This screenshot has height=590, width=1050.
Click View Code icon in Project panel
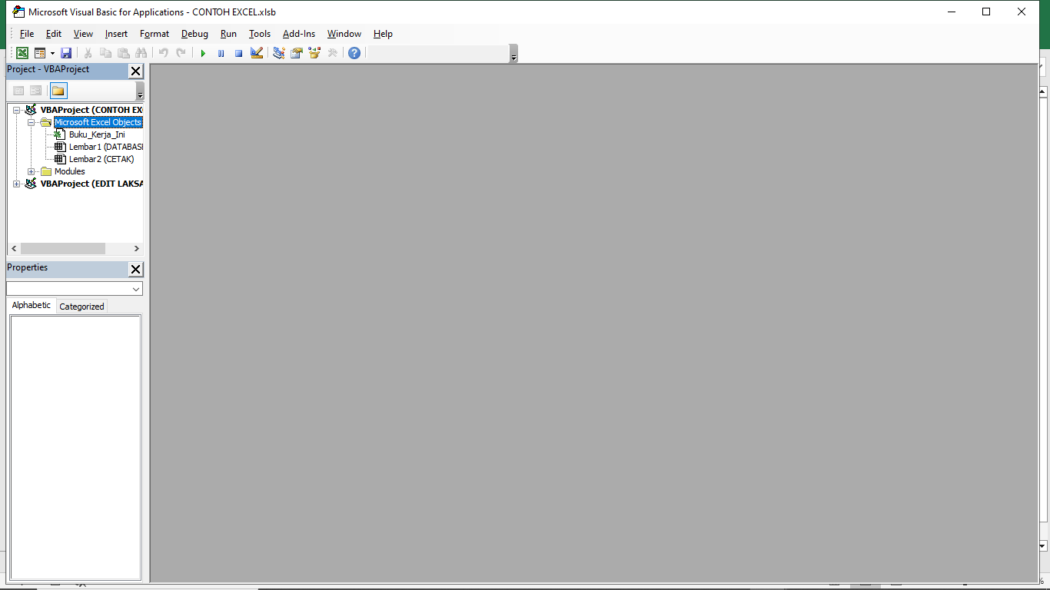[x=18, y=91]
